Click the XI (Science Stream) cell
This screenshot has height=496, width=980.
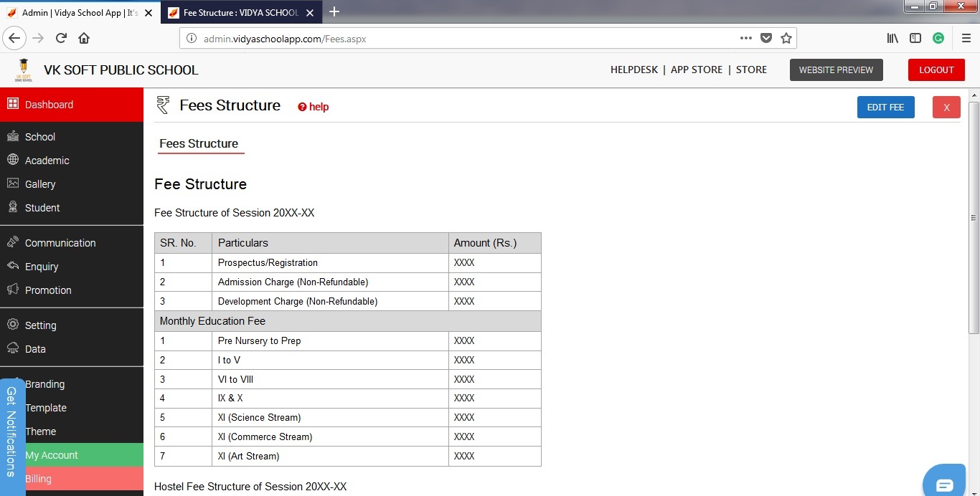(x=330, y=417)
